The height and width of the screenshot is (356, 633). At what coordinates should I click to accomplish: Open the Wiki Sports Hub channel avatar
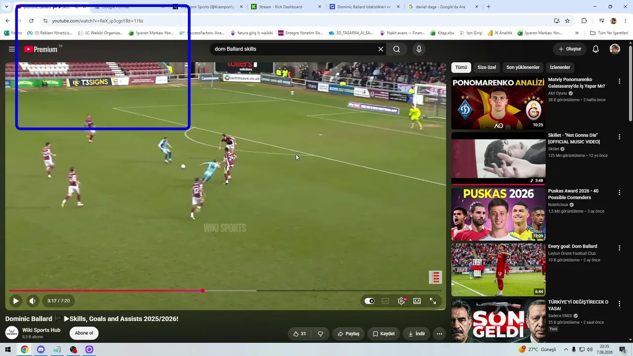click(12, 333)
